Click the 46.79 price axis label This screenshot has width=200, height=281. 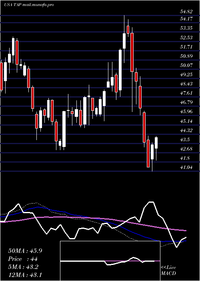(186, 102)
